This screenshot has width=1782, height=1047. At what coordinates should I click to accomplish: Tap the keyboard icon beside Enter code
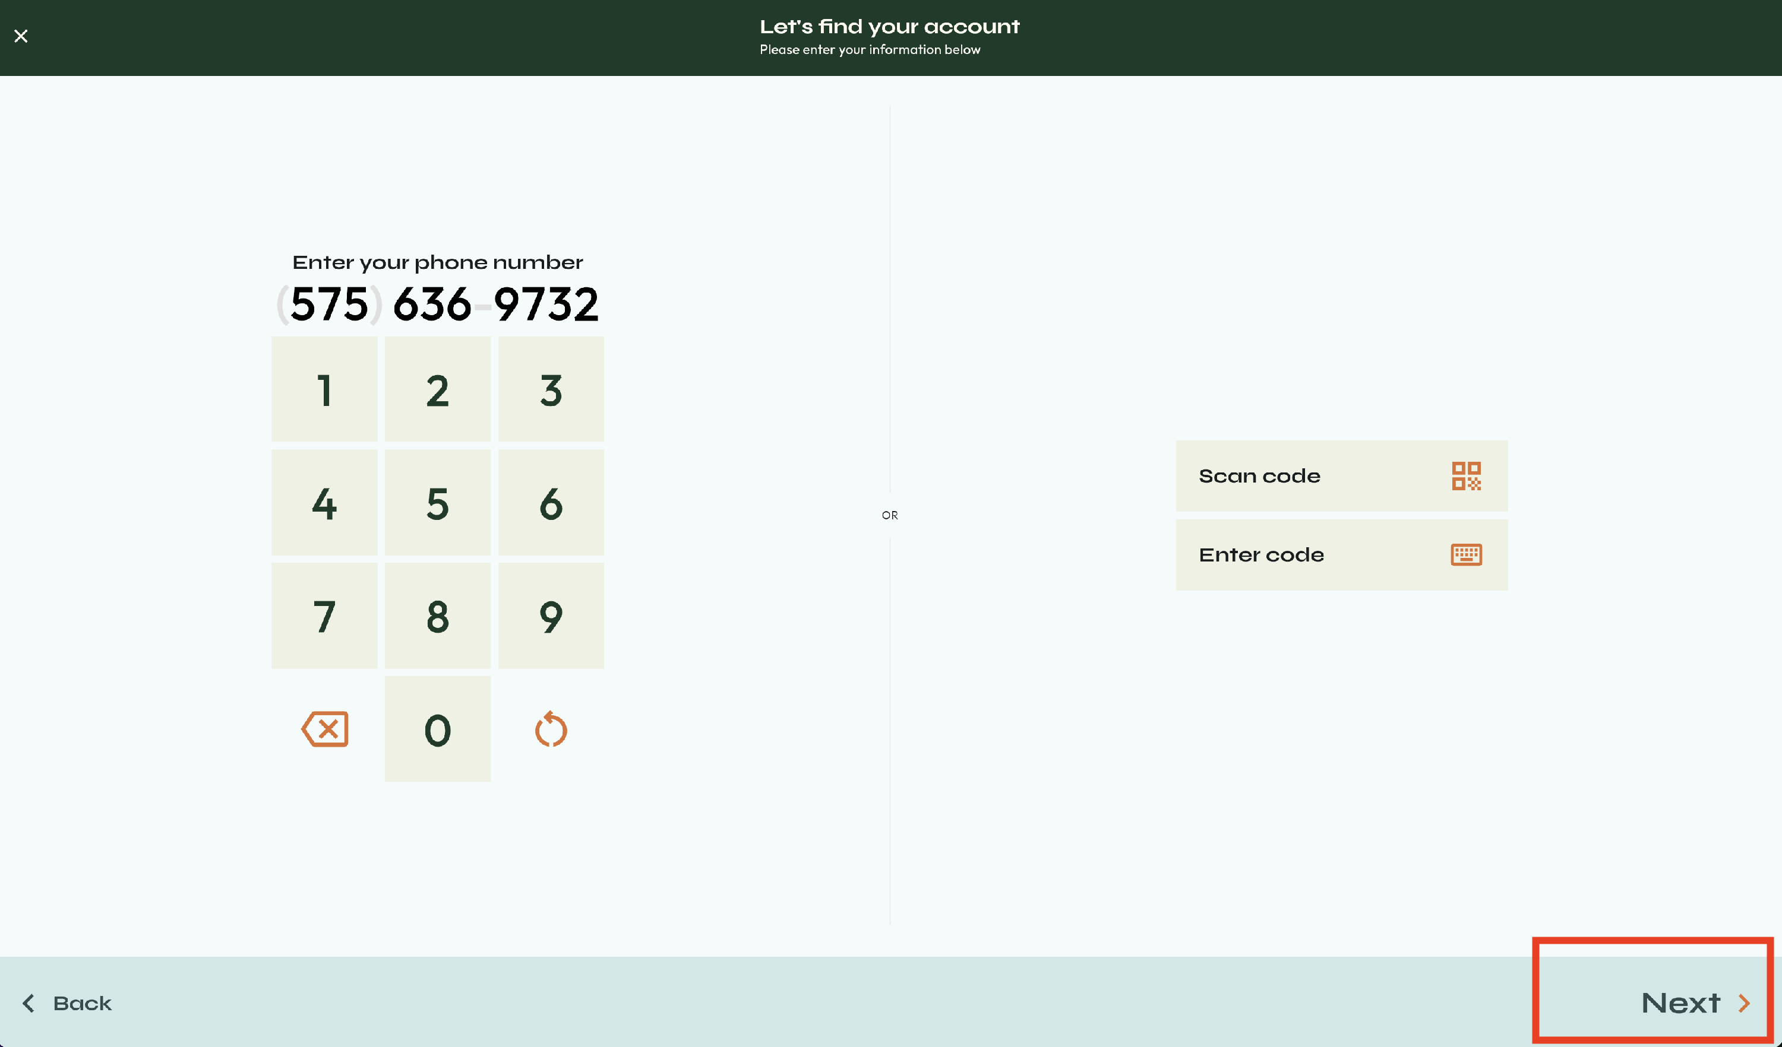[x=1466, y=554]
